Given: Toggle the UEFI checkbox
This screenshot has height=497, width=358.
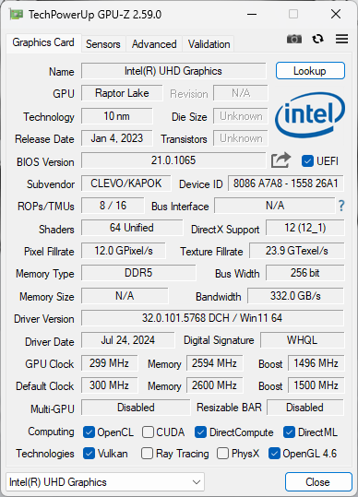Looking at the screenshot, I should 307,161.
